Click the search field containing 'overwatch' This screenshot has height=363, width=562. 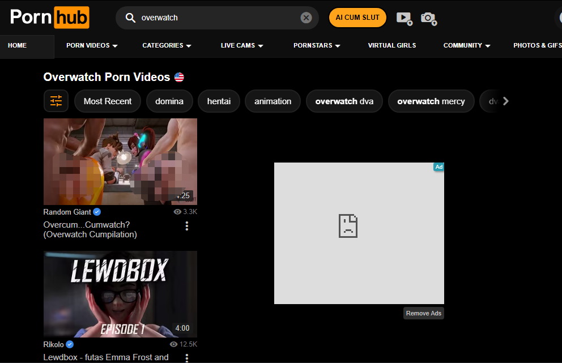point(217,18)
